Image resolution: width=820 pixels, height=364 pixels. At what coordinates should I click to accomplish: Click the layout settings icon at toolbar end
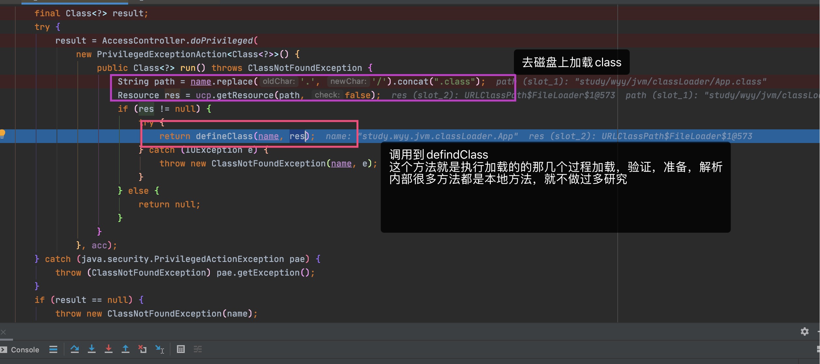pyautogui.click(x=198, y=349)
